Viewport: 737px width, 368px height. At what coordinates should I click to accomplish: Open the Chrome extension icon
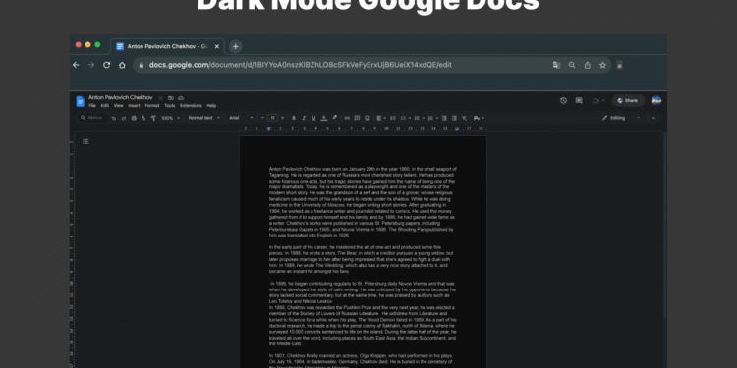pos(619,65)
